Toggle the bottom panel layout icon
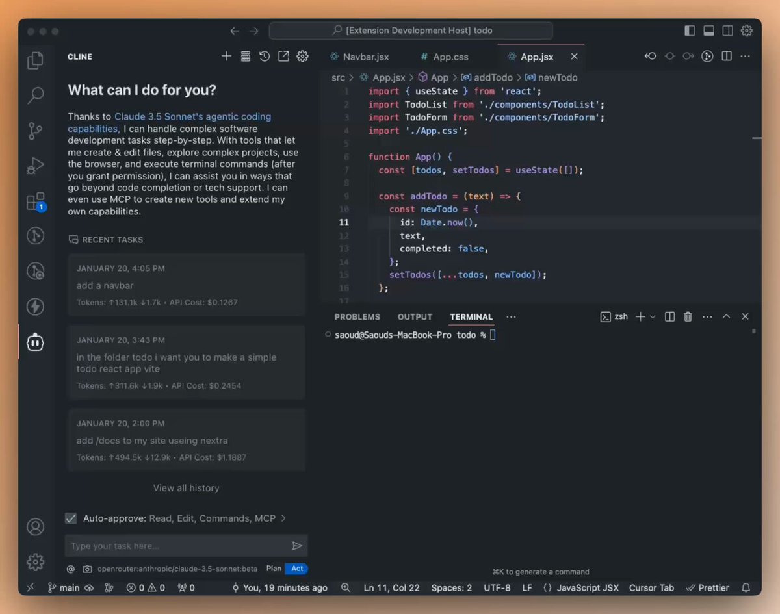The width and height of the screenshot is (780, 614). [x=709, y=31]
